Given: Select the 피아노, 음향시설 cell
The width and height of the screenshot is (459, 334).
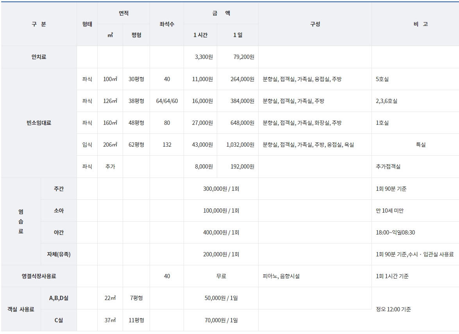Looking at the screenshot, I should pos(281,276).
